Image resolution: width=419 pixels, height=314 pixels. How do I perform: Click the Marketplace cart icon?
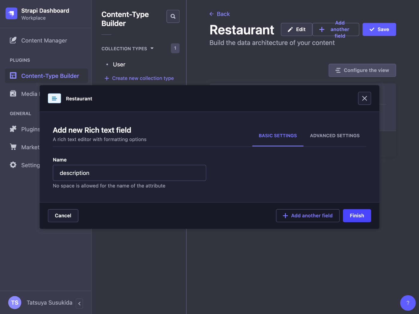[13, 147]
